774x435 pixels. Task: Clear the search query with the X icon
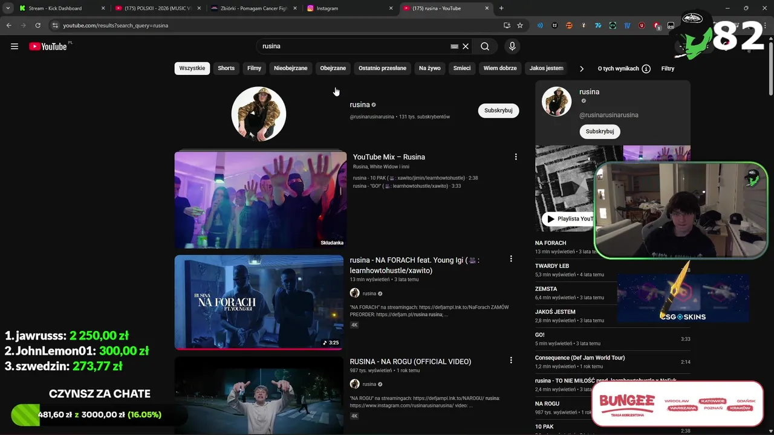tap(466, 46)
